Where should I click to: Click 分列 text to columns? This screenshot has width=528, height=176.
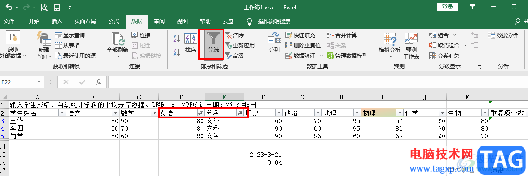274,43
